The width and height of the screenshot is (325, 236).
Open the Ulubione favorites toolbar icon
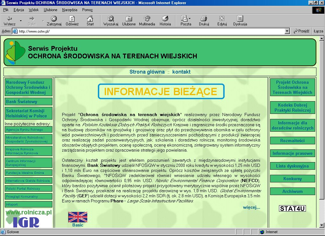coord(129,18)
